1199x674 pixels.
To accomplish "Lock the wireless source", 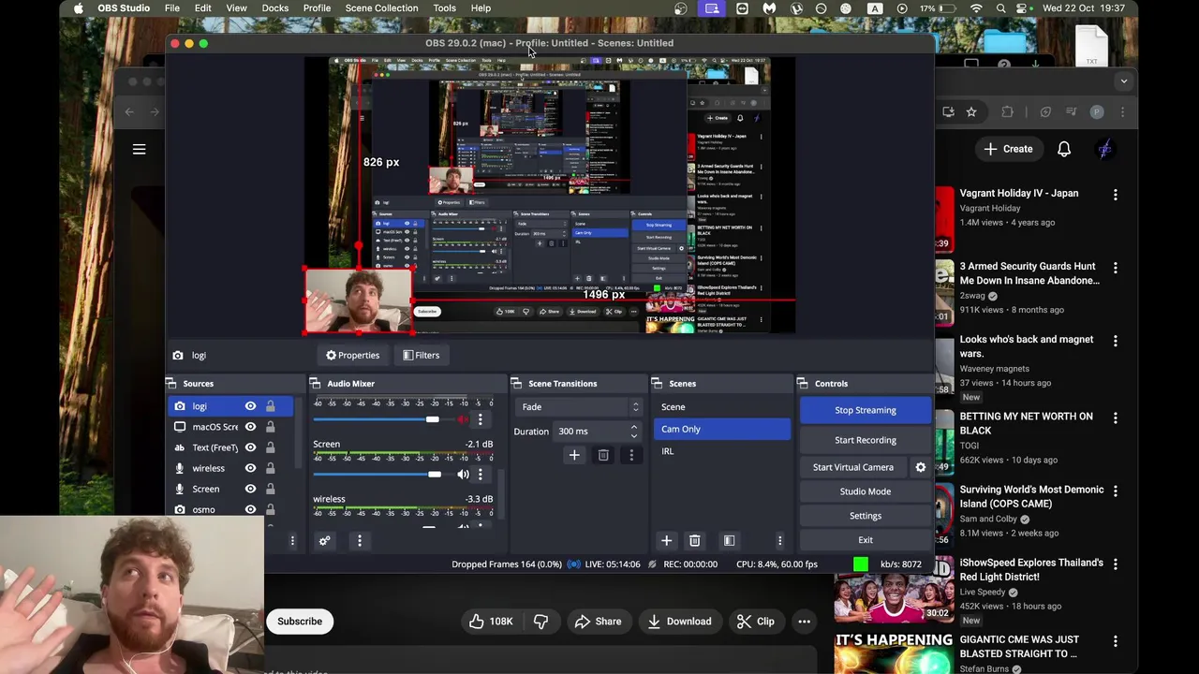I will [x=270, y=468].
